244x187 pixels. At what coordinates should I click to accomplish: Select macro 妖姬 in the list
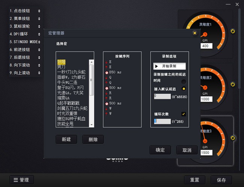61,62
